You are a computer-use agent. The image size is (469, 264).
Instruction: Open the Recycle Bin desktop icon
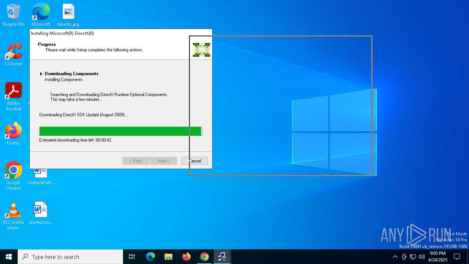point(14,15)
